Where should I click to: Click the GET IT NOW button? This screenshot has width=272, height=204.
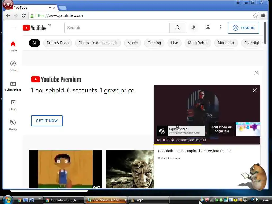(x=47, y=121)
